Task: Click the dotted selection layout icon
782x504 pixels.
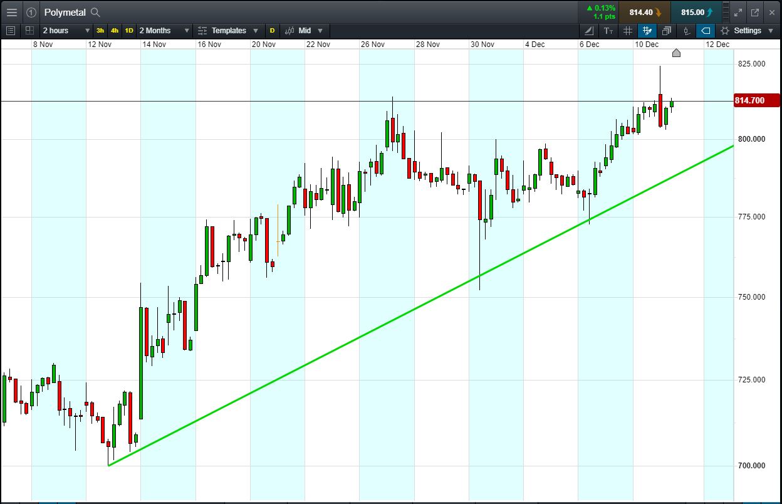Action: tap(29, 30)
